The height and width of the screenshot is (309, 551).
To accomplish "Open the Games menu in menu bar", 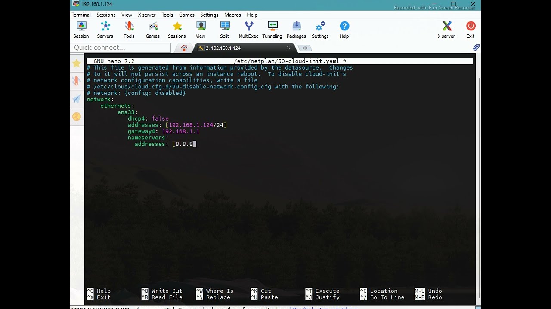I will 187,15.
